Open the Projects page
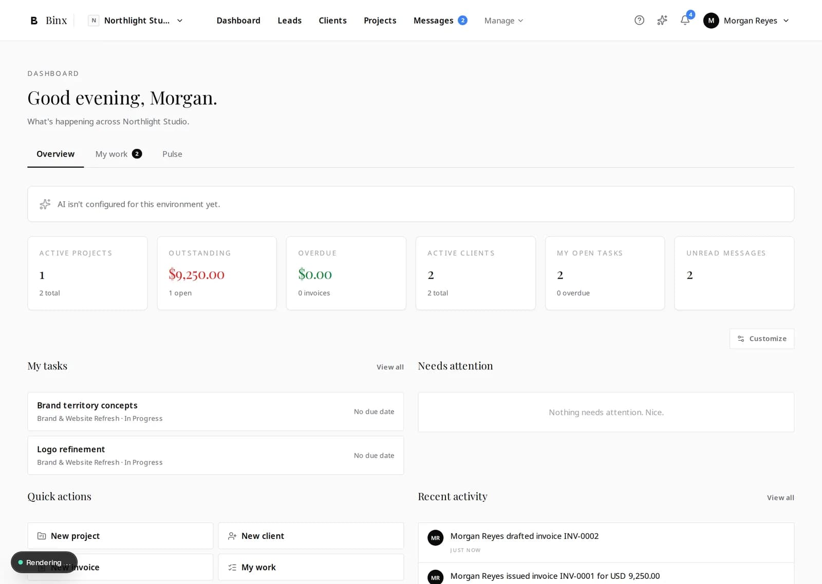 (380, 21)
